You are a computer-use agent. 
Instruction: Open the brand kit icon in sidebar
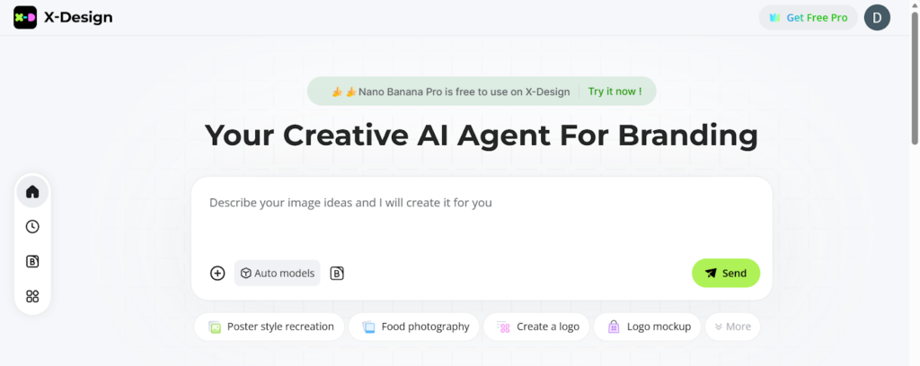coord(32,262)
